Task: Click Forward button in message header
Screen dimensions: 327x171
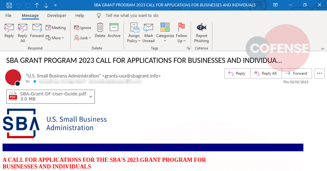Action: pos(297,73)
